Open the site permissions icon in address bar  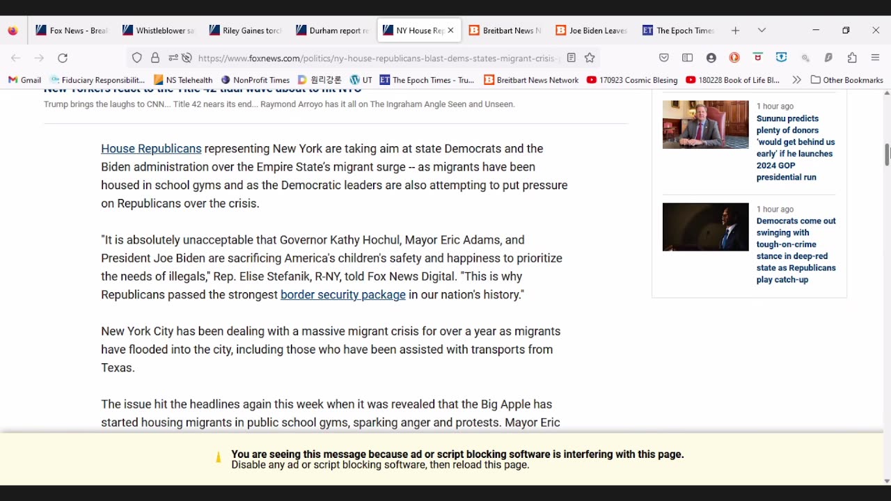pos(173,58)
